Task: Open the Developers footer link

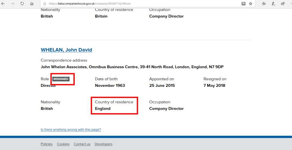Action: point(103,144)
